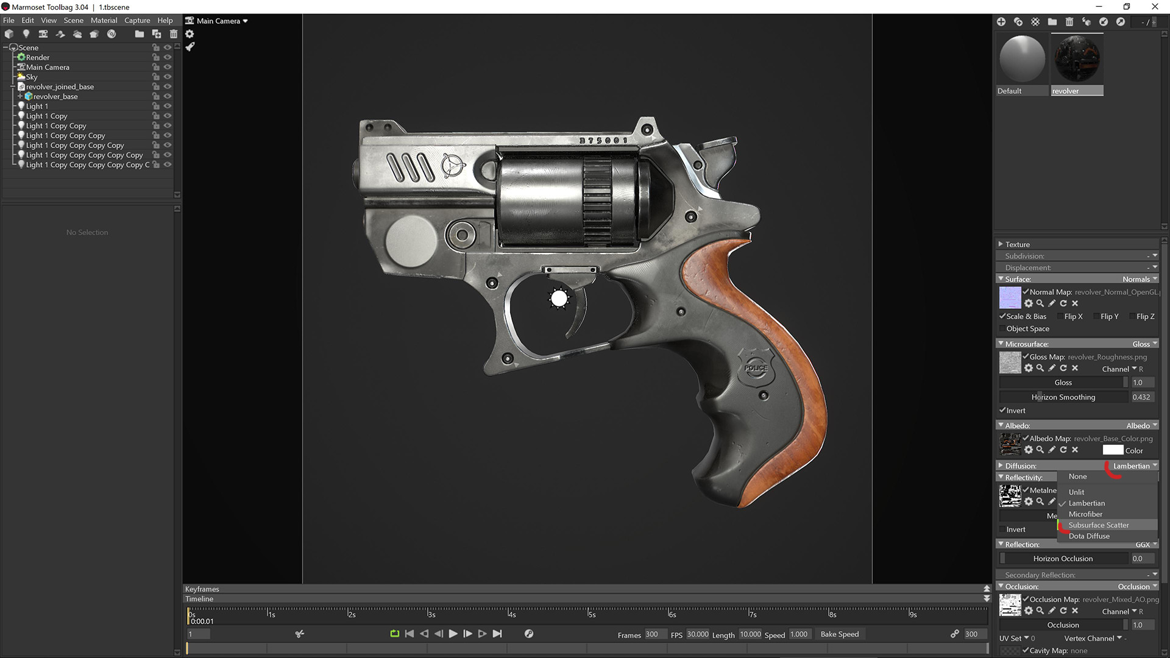
Task: Click the link icon next to frame count 300
Action: [x=955, y=634]
